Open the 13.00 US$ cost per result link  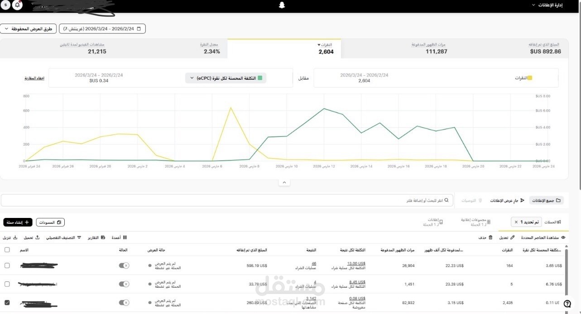tap(356, 263)
